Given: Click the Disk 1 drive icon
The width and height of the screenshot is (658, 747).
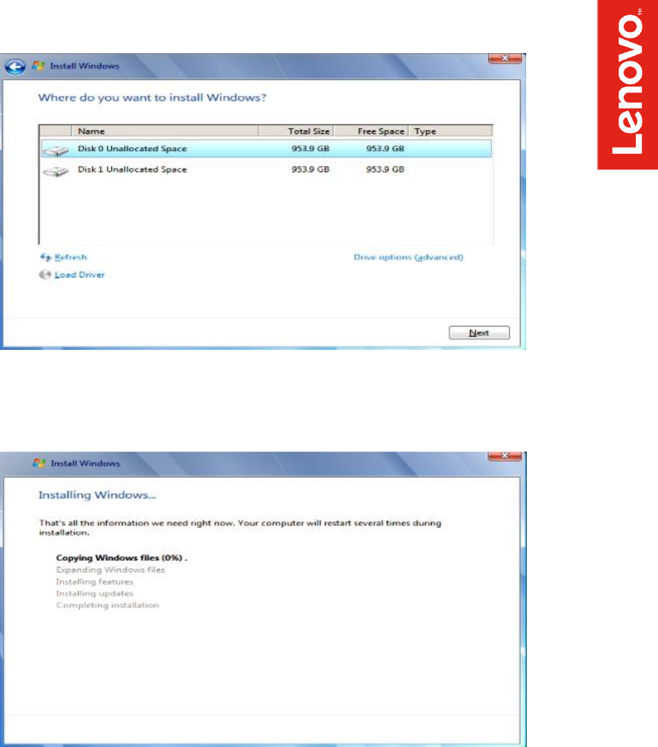Looking at the screenshot, I should (x=56, y=171).
